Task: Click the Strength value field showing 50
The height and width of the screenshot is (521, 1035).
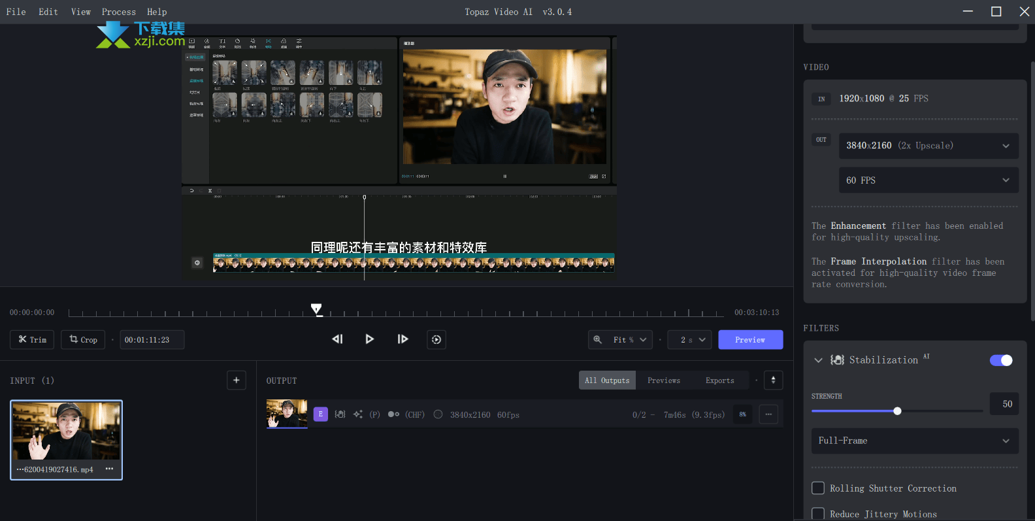Action: pos(1004,404)
